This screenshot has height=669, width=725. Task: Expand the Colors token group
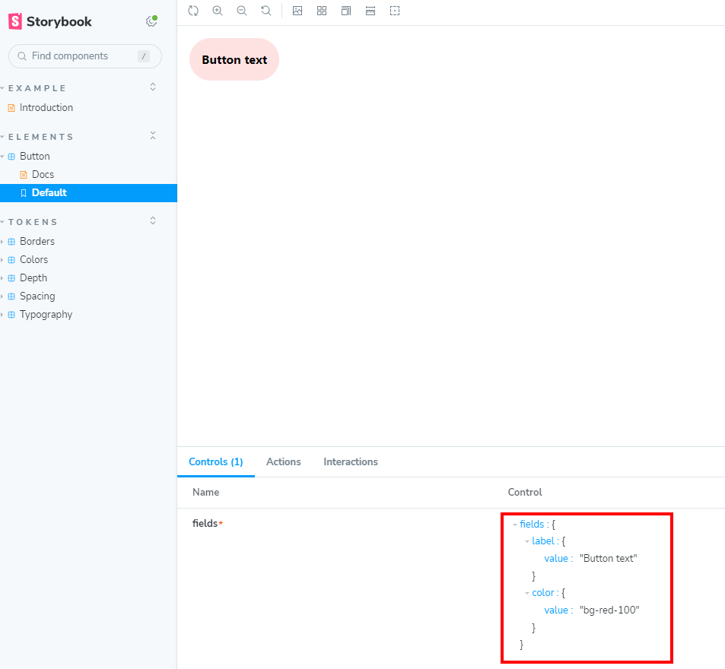[33, 259]
